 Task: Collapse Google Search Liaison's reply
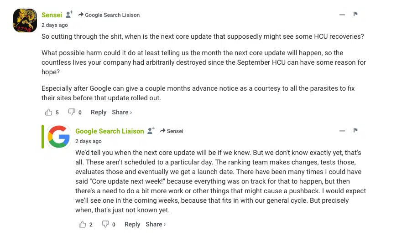[x=342, y=131]
